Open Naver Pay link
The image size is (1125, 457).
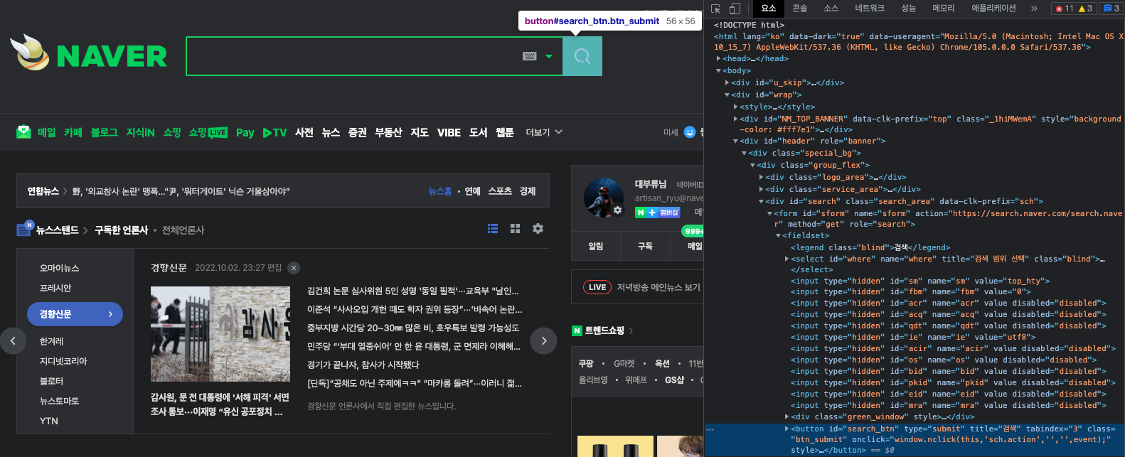pos(245,132)
